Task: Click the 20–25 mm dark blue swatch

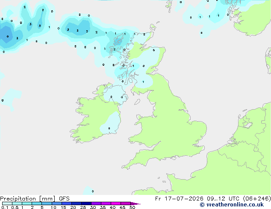Action: click(x=77, y=203)
